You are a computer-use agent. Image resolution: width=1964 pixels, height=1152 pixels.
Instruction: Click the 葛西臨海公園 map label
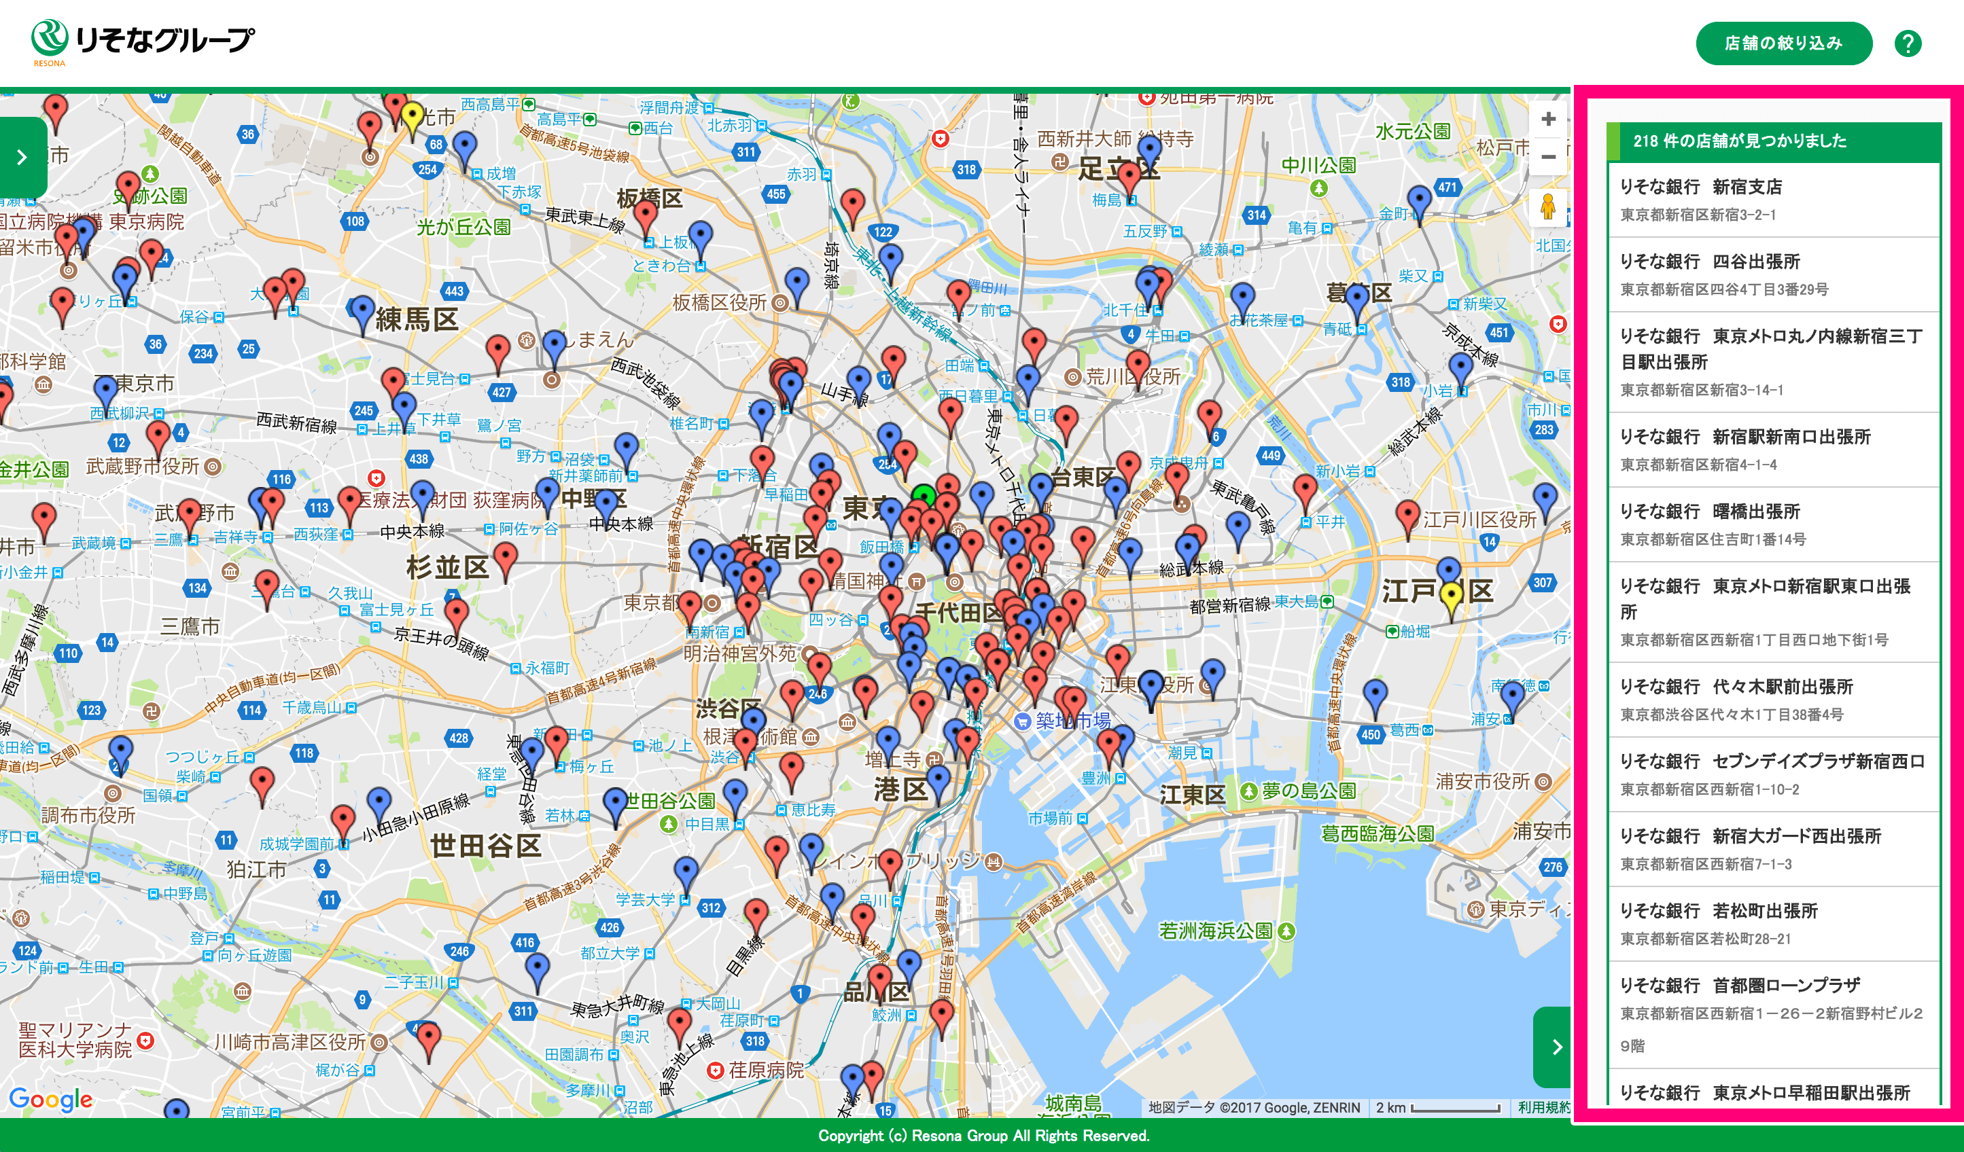(x=1377, y=833)
